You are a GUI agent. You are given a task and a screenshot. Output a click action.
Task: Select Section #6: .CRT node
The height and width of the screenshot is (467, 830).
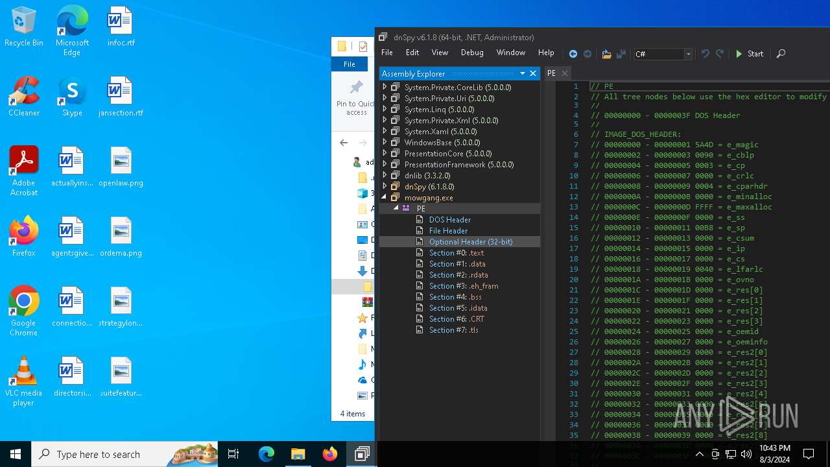[x=456, y=318]
